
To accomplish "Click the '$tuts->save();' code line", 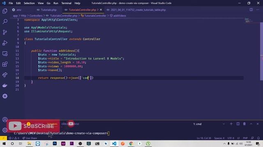I will coord(50,70).
